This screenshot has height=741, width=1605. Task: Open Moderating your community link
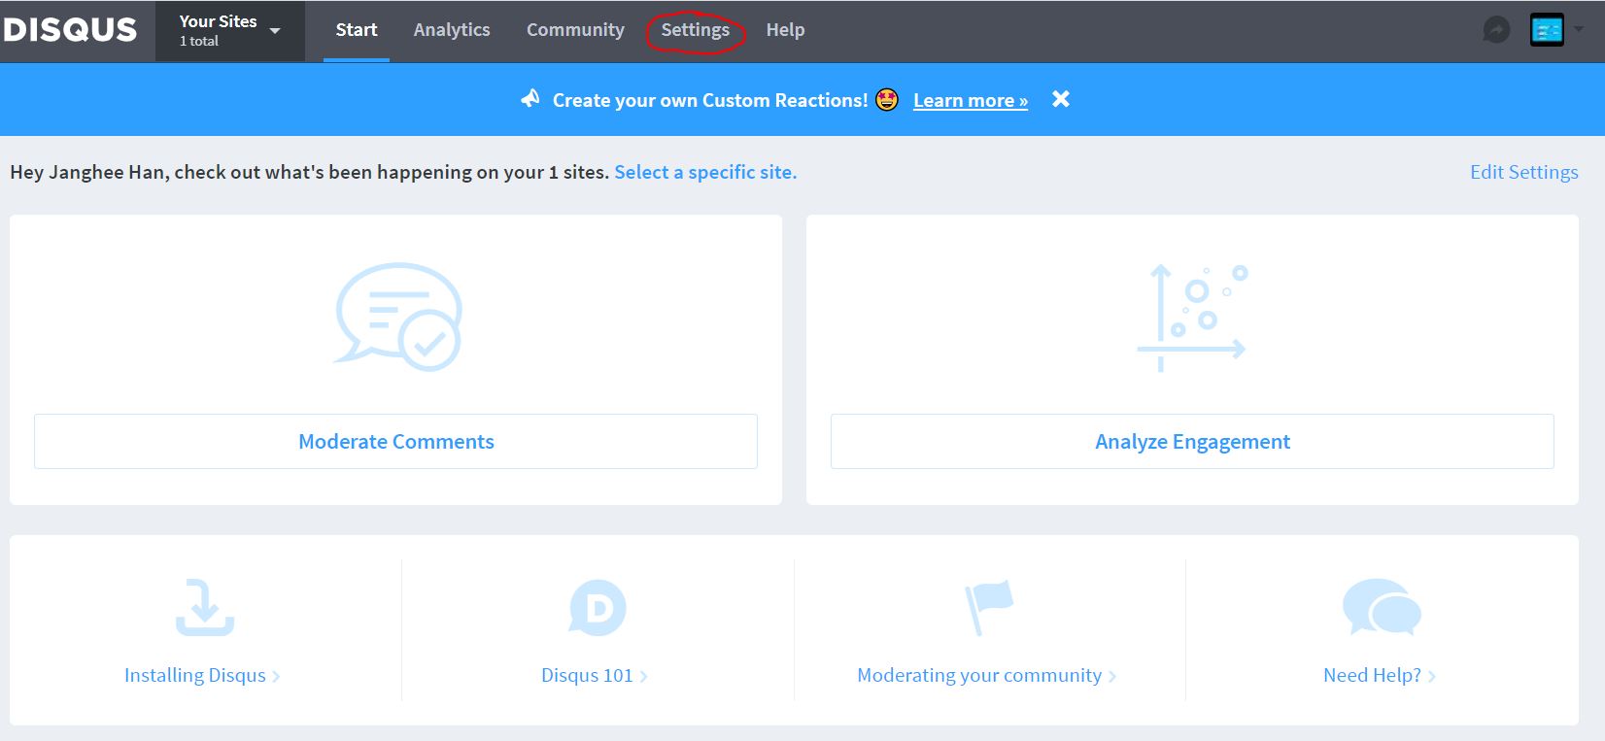point(986,676)
